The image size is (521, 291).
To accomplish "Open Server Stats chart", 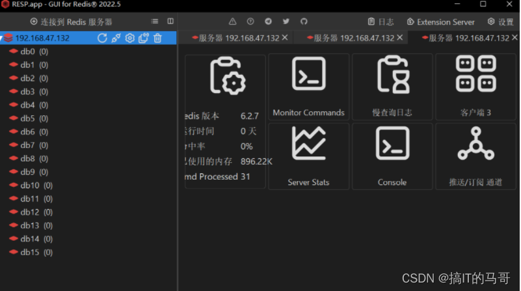I will [309, 156].
